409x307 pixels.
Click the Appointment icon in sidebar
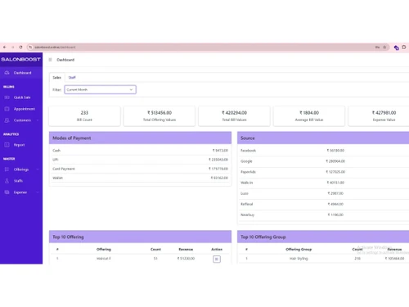[x=7, y=109]
